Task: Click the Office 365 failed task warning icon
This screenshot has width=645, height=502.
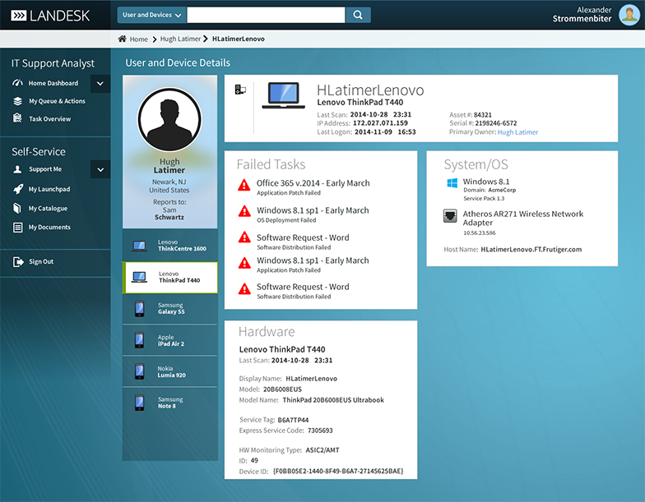Action: click(x=244, y=185)
